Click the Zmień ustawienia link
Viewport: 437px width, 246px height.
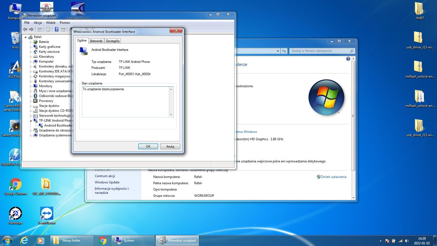click(x=333, y=177)
